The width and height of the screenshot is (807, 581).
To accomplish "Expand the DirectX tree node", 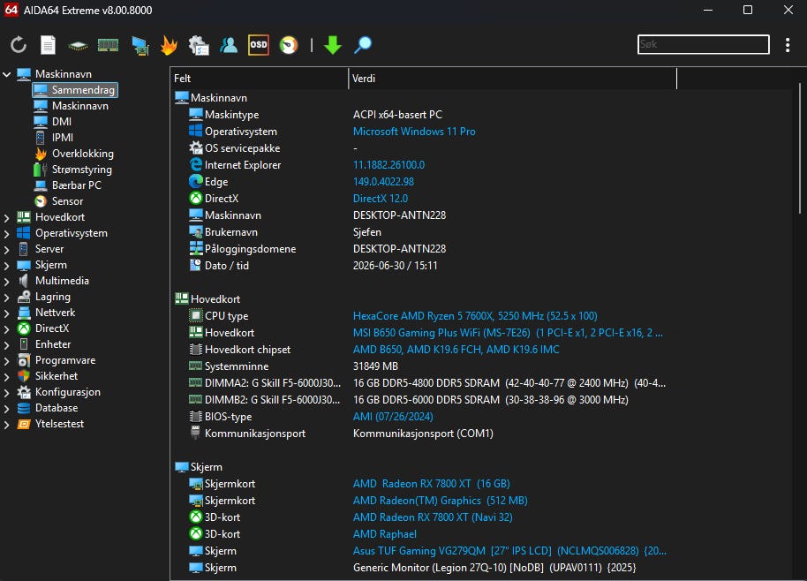I will coord(7,329).
